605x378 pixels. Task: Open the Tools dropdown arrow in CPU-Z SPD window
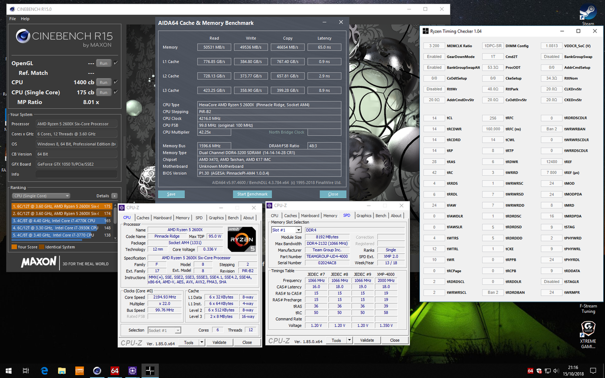click(349, 340)
